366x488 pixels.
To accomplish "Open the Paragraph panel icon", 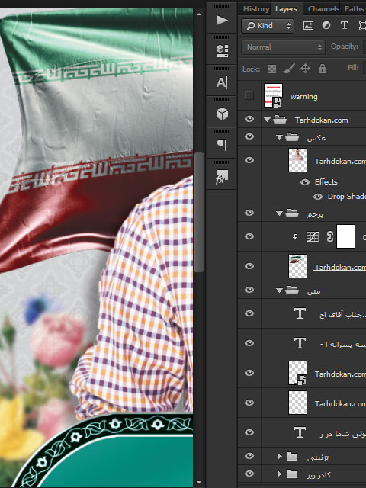I will point(222,145).
